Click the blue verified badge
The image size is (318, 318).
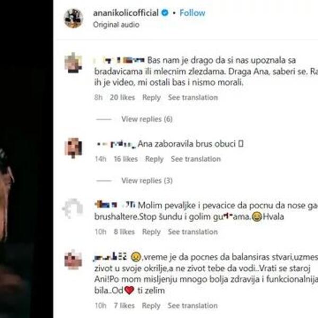[165, 13]
